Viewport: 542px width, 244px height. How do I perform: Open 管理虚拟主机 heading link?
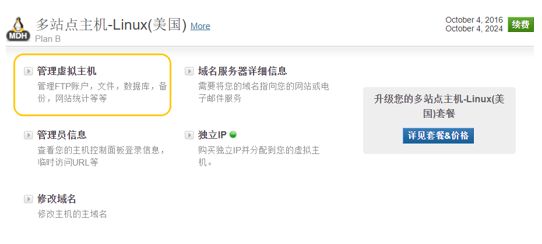coord(66,71)
